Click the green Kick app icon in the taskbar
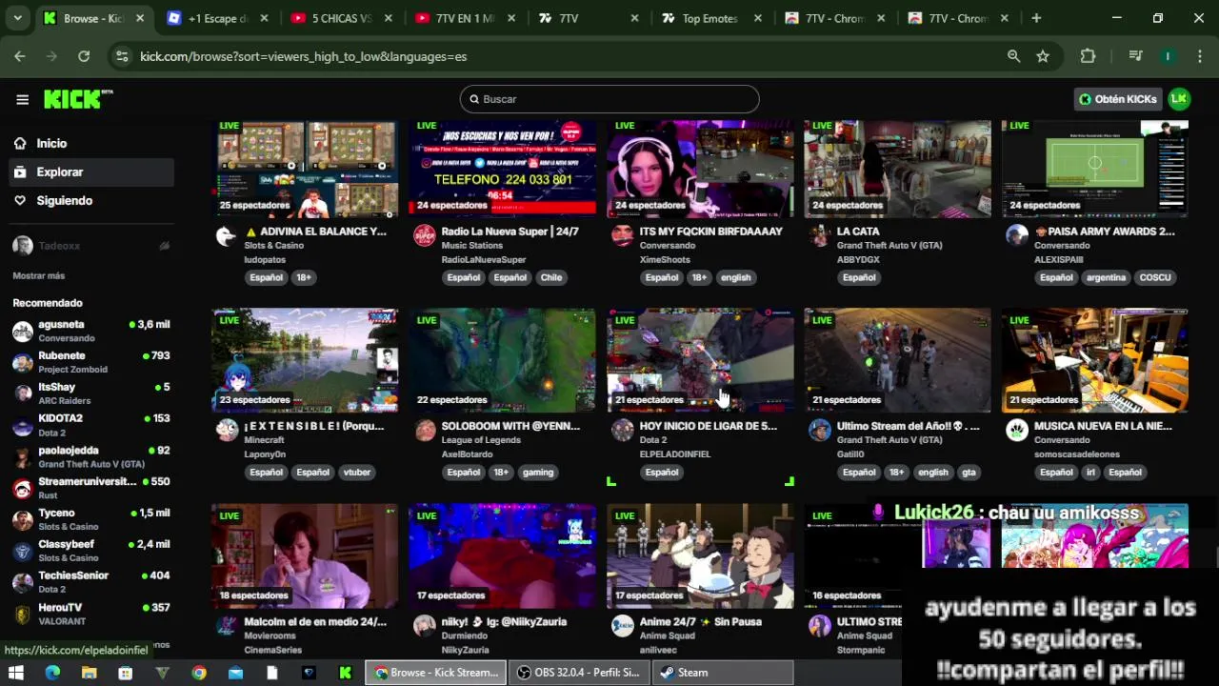Viewport: 1219px width, 686px height. [345, 673]
